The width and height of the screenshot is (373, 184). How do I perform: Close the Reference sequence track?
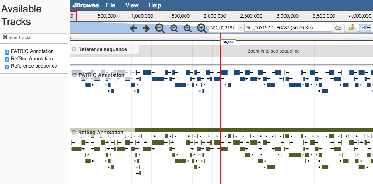coord(74,49)
